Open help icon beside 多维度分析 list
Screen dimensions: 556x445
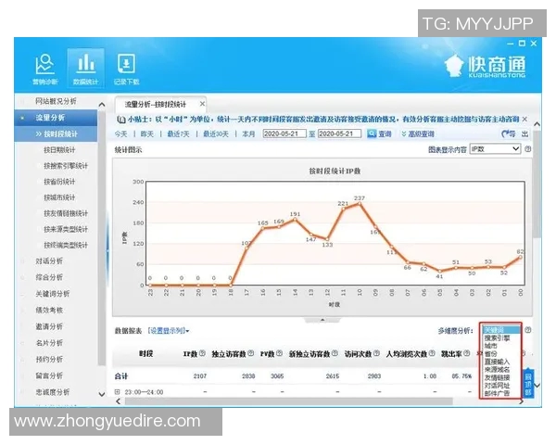click(527, 330)
